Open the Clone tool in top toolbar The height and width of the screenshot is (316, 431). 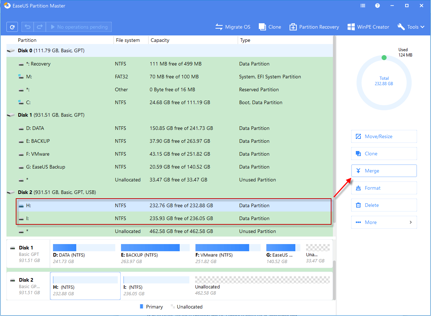pos(270,27)
